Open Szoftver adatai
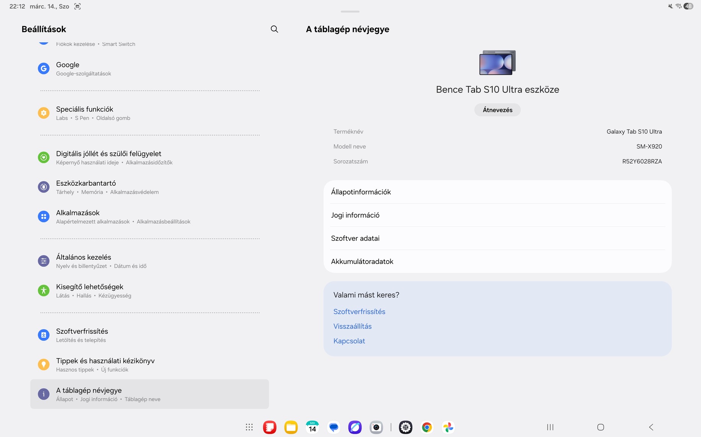The width and height of the screenshot is (701, 437). click(x=497, y=238)
